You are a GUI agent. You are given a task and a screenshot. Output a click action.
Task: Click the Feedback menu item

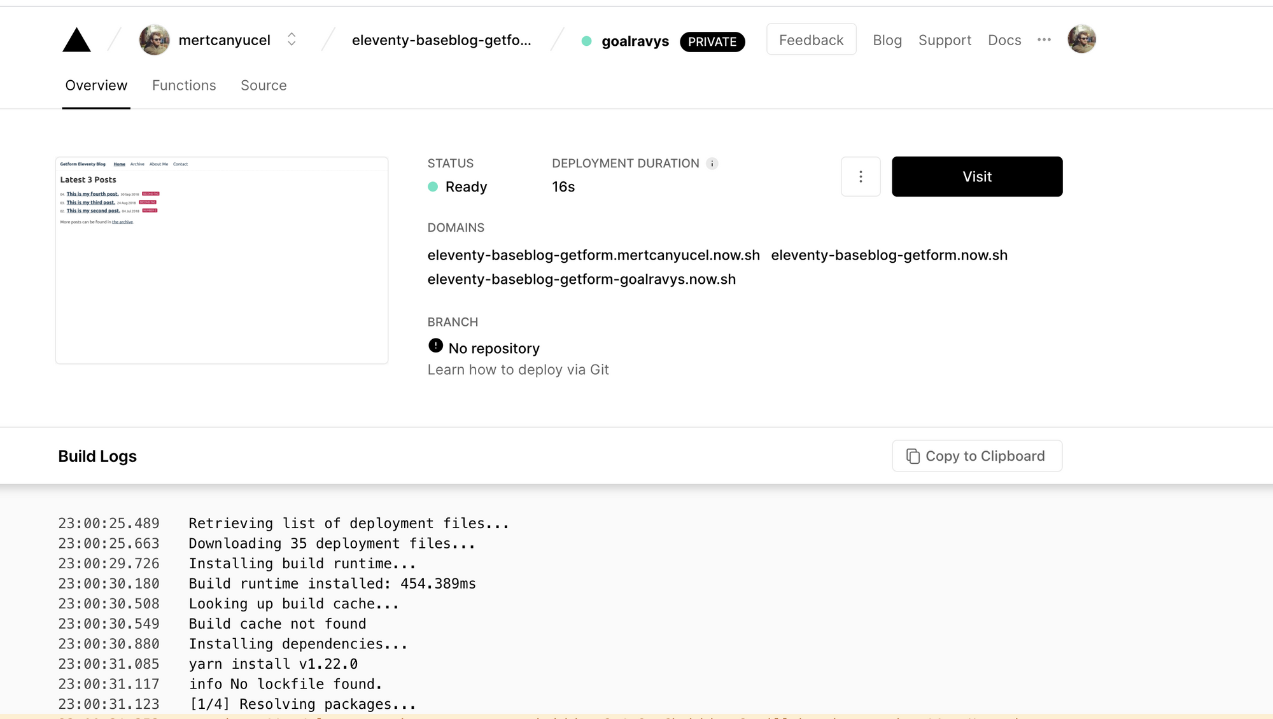pyautogui.click(x=812, y=39)
